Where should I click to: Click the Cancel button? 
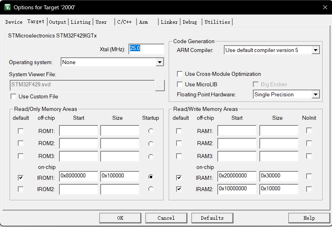click(x=166, y=218)
